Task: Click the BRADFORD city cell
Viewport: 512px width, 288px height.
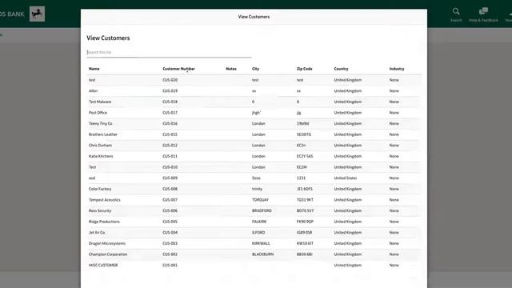Action: [262, 210]
